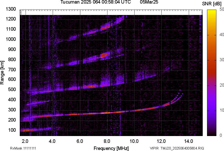Click the Range [km] axis label
Viewport: 224px width, 151px height.
point(3,72)
